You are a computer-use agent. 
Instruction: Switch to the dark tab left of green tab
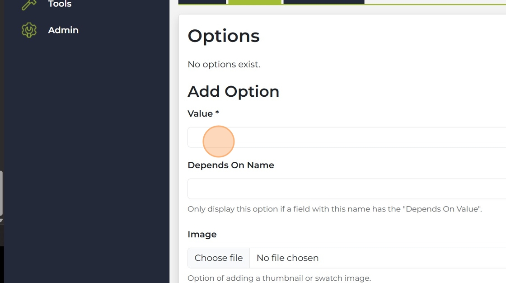202,2
